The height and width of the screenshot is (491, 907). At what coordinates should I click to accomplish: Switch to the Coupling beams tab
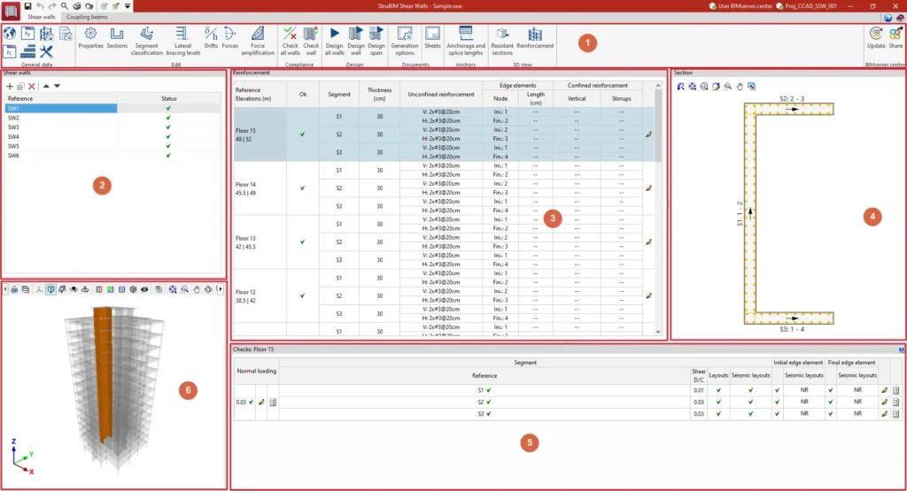pyautogui.click(x=87, y=17)
